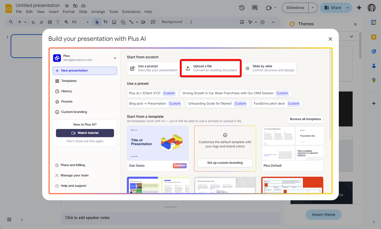Screen dimensions: 381x229
Task: Open the Insert menu
Action: (x=54, y=12)
